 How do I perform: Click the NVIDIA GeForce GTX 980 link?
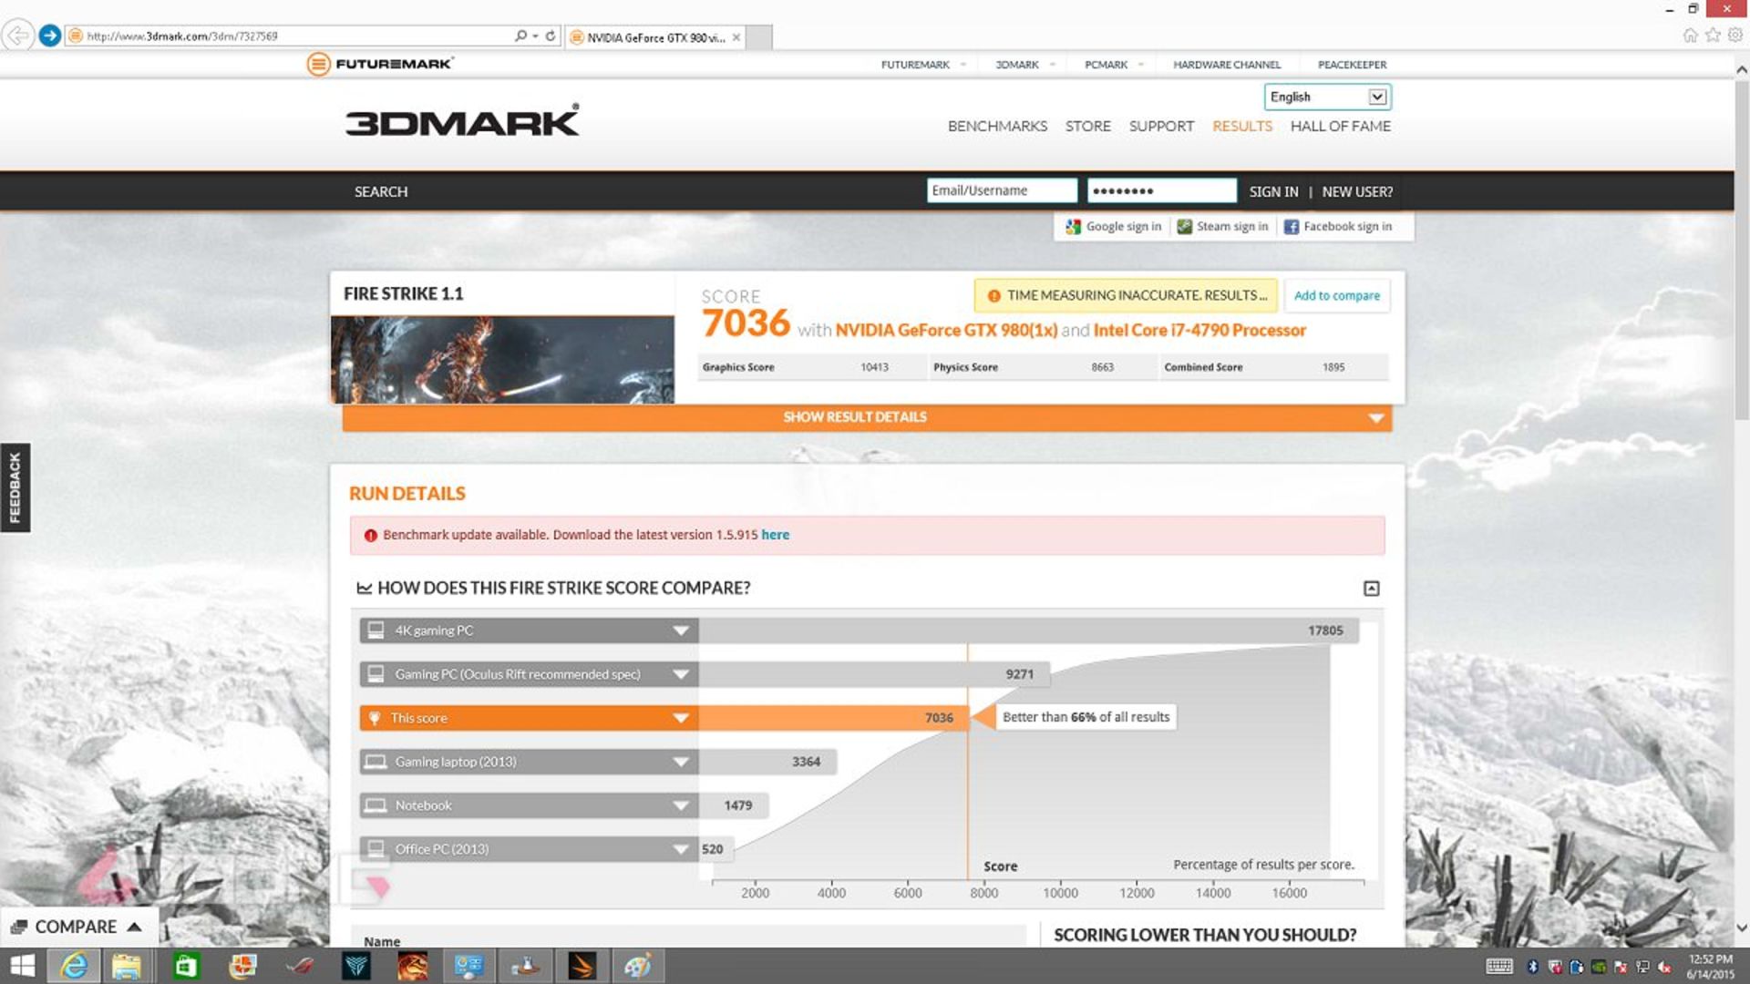(946, 331)
